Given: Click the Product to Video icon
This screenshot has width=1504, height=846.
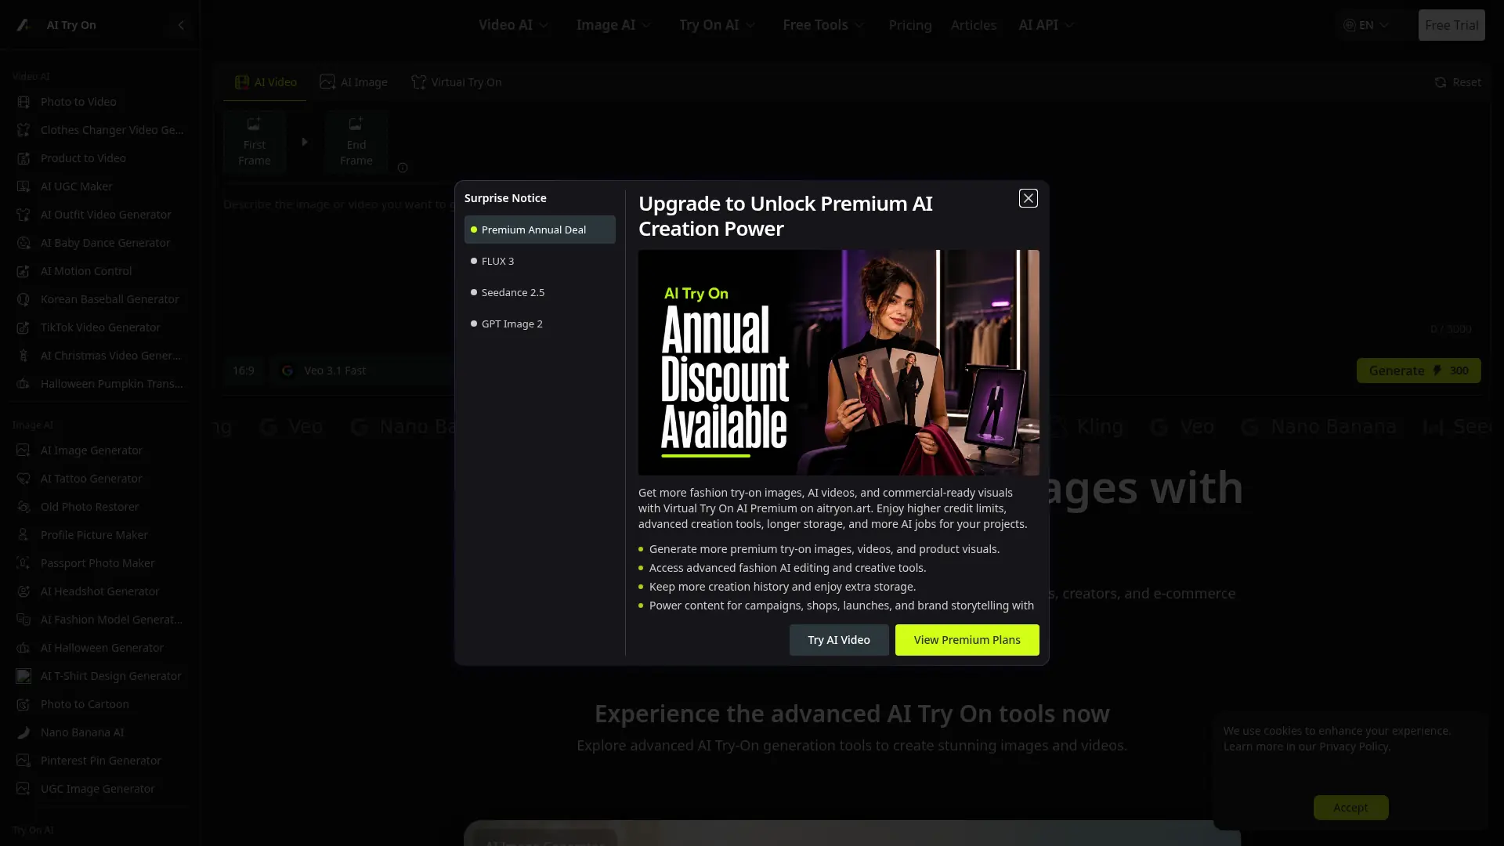Looking at the screenshot, I should click(x=23, y=158).
